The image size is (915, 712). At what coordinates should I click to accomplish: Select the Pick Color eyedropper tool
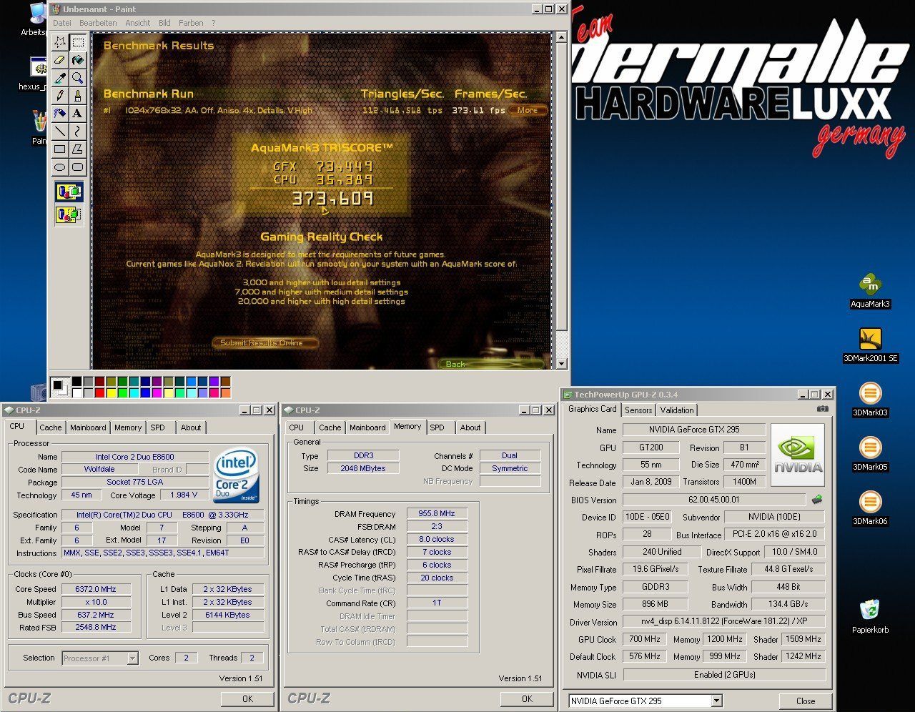tap(60, 78)
